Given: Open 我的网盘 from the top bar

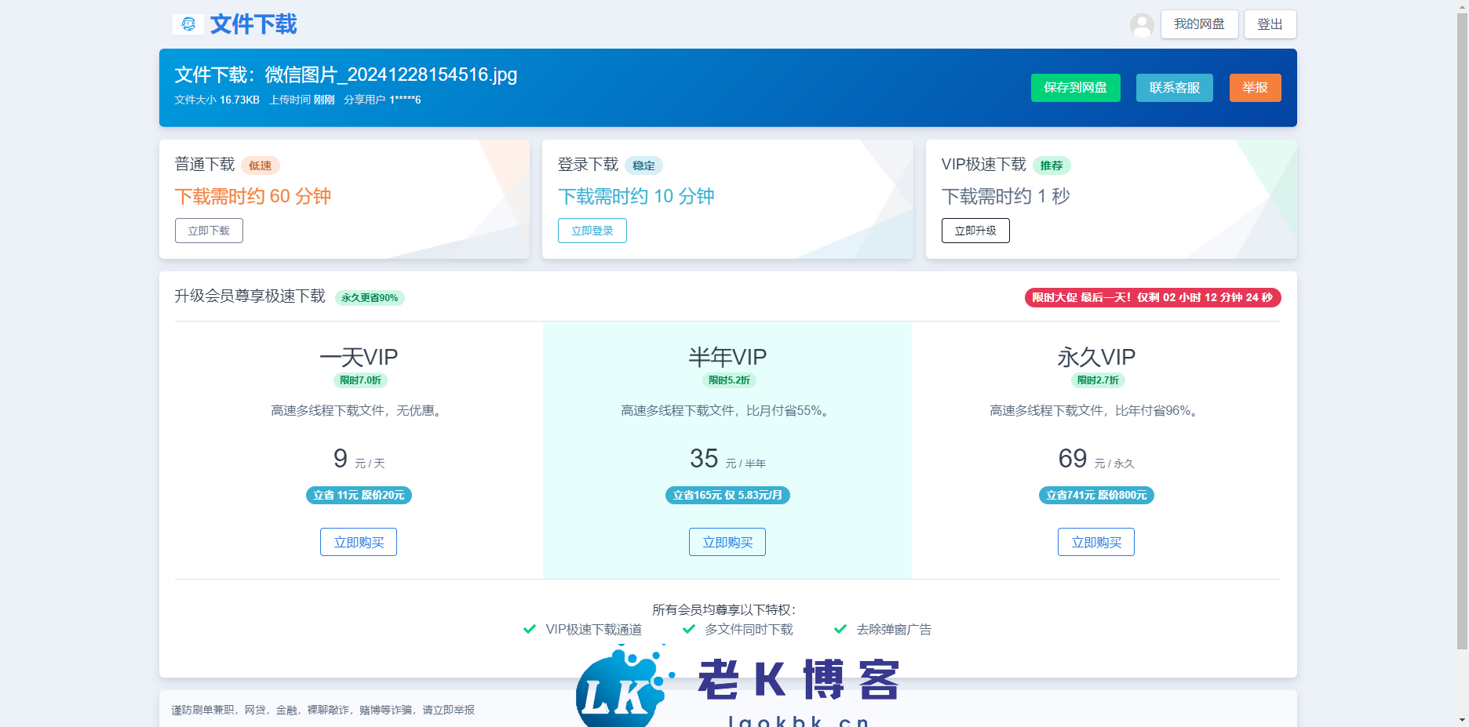Looking at the screenshot, I should 1199,24.
